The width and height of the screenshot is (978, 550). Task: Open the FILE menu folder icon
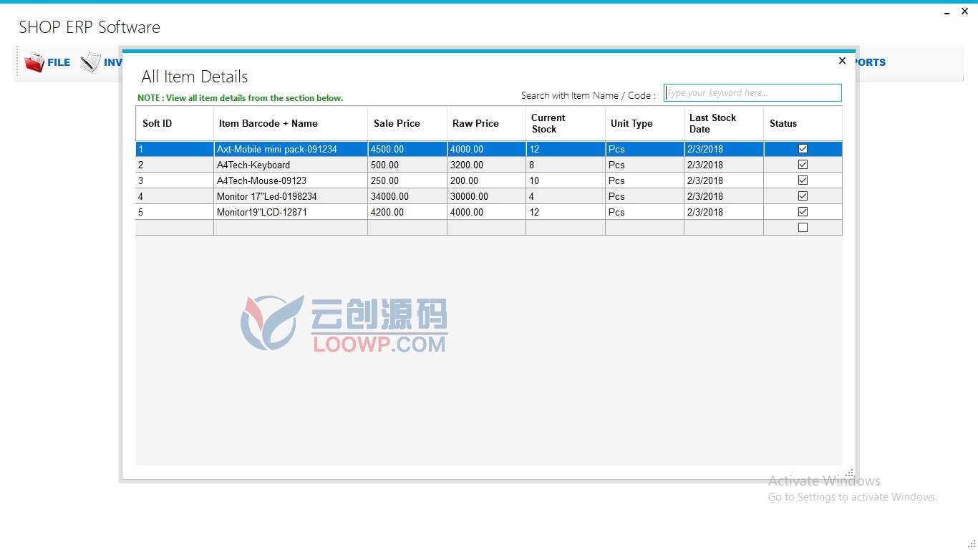coord(34,63)
